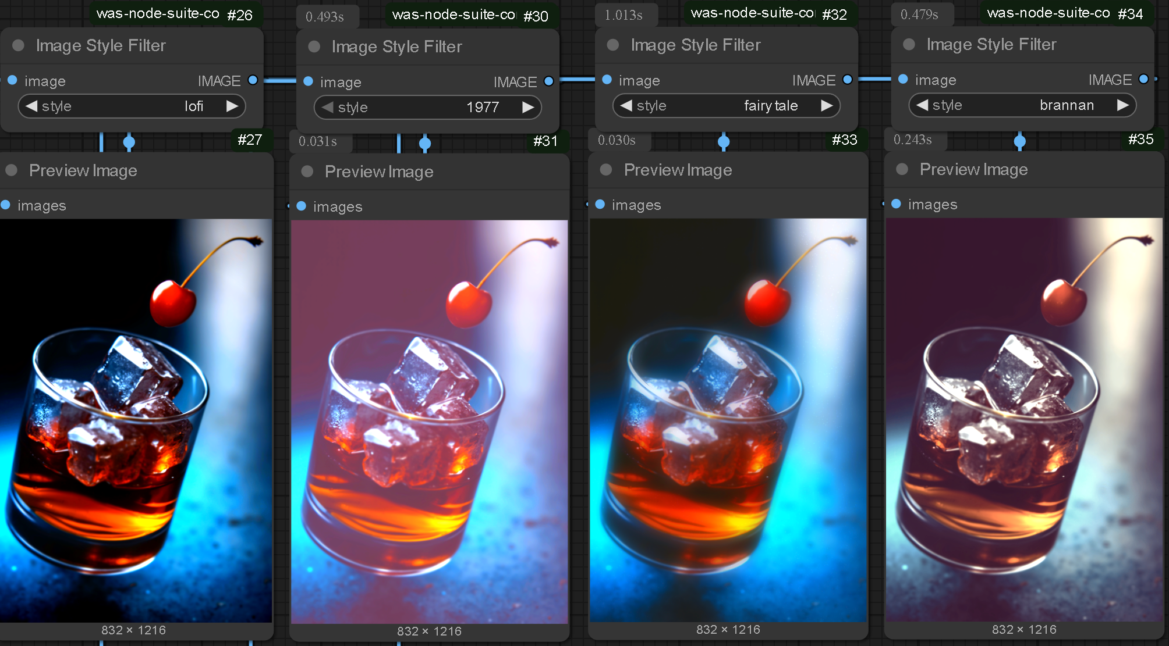Click Image Style Filter title of node #32
The image size is (1169, 646).
[696, 45]
